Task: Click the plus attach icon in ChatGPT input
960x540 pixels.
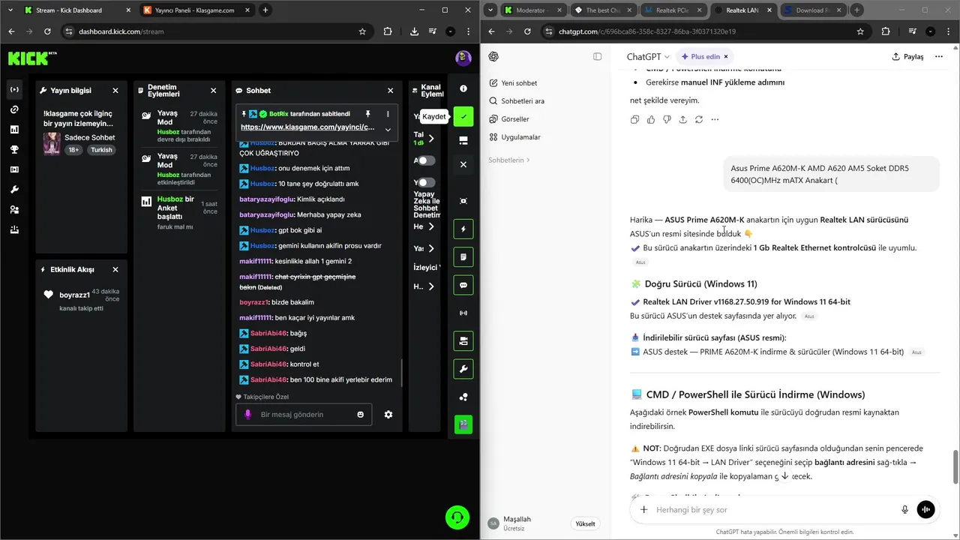Action: point(643,510)
